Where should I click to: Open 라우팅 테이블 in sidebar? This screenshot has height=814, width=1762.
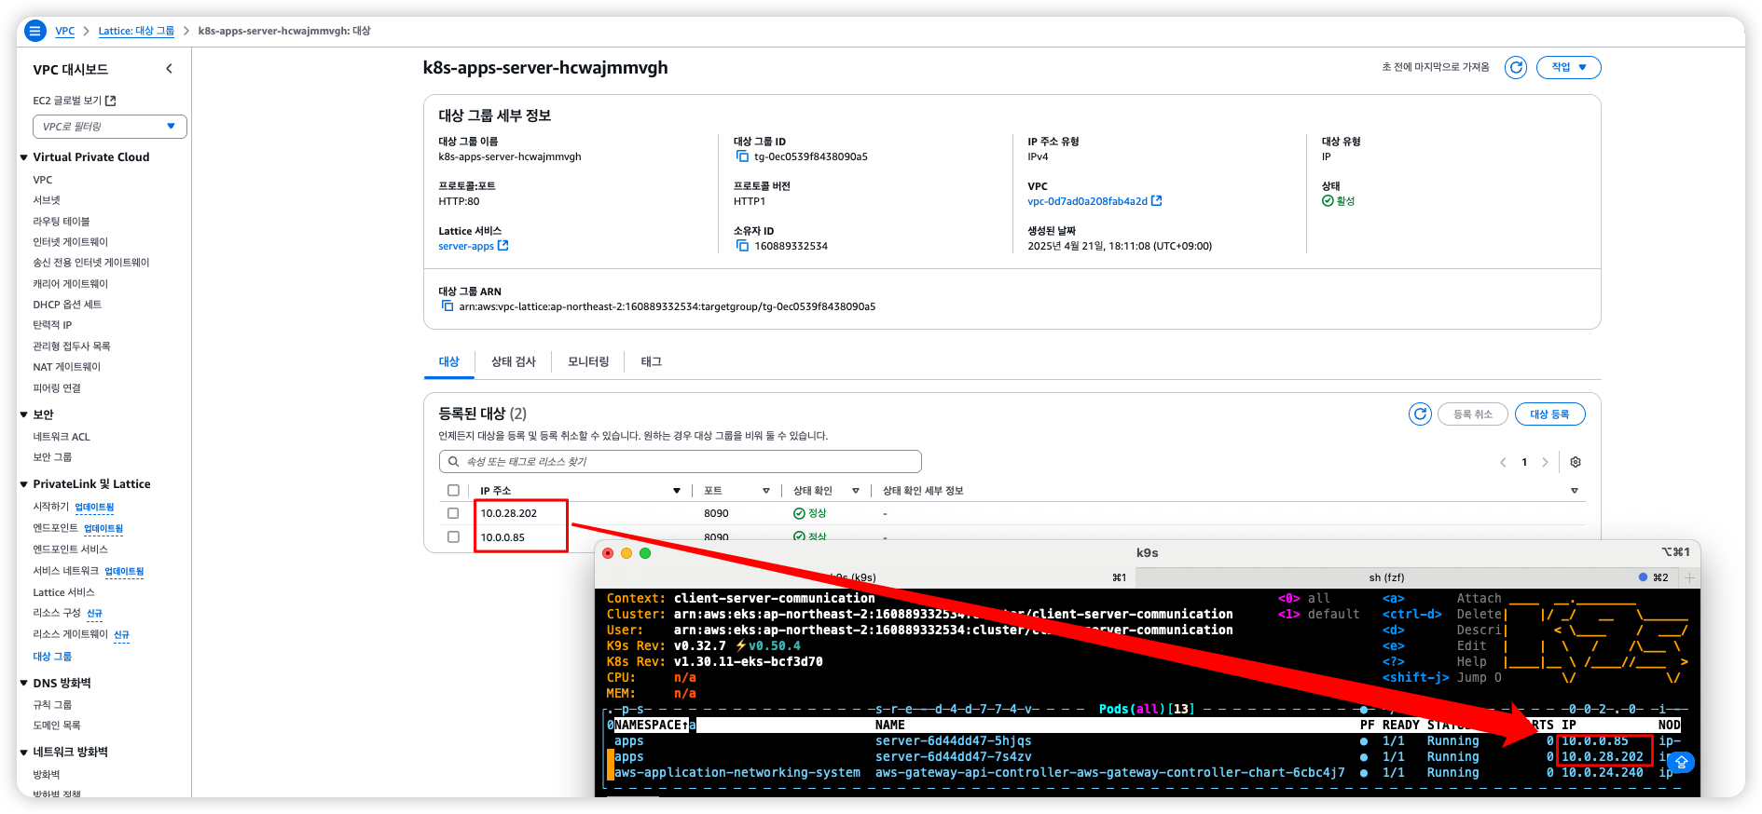(x=62, y=222)
